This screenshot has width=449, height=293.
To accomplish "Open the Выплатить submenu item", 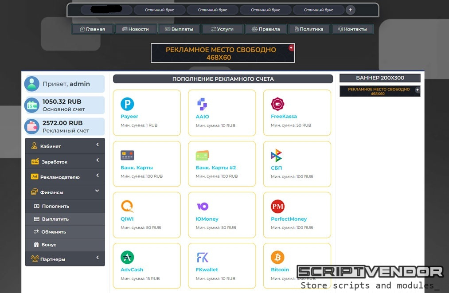I will pyautogui.click(x=65, y=219).
